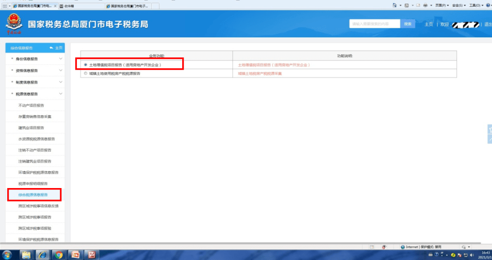The height and width of the screenshot is (260, 492).
Task: Open IE quick tabs grid icon
Action: (5, 6)
